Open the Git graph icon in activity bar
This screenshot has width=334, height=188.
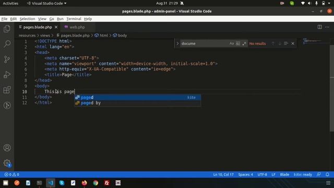tap(7, 105)
